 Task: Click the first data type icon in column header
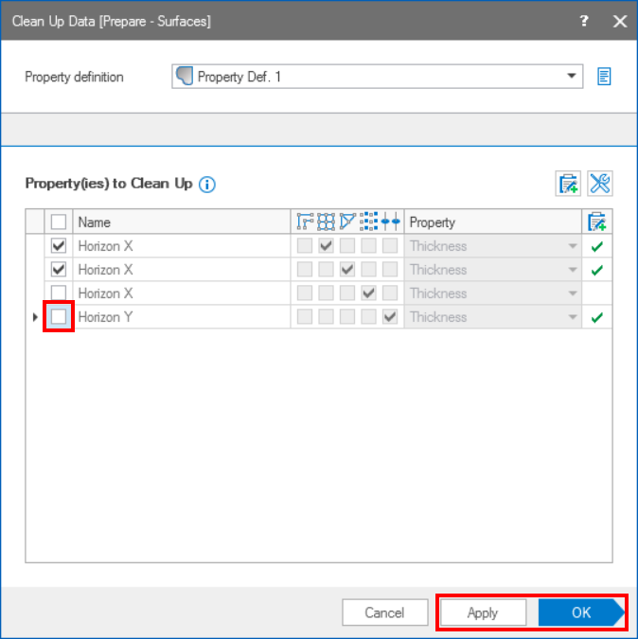305,222
